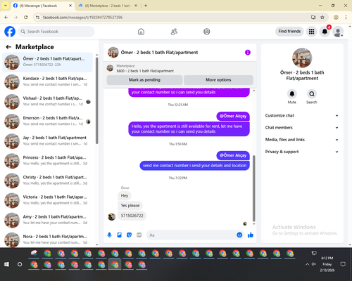The image size is (352, 281).
Task: Open Amy conversation in chat list
Action: 47,221
